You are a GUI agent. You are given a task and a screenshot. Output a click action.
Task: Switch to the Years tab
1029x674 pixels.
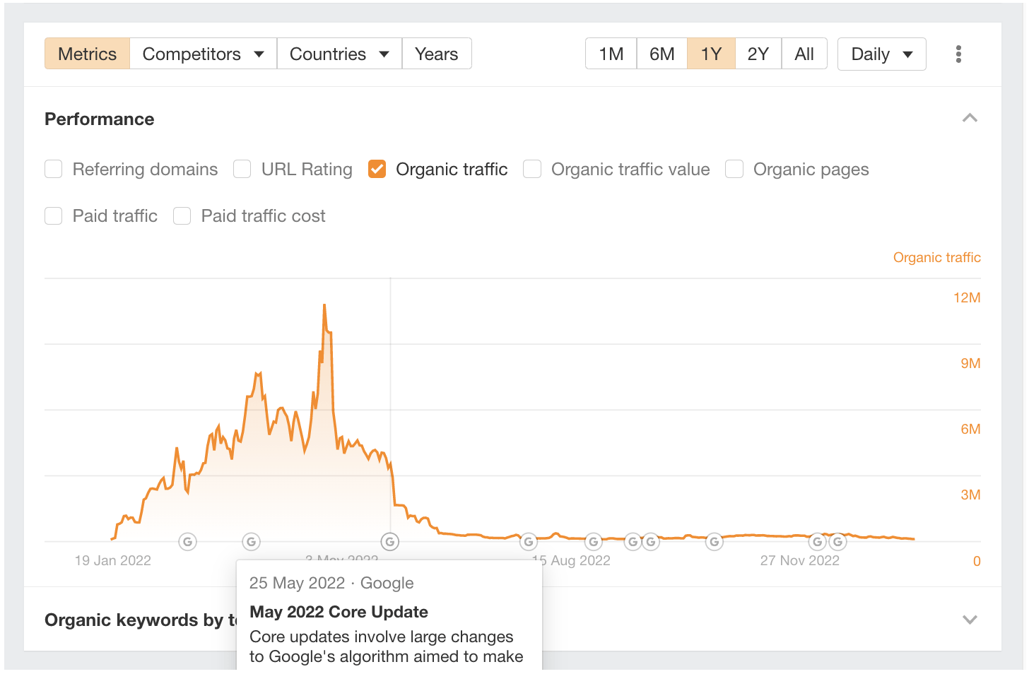pyautogui.click(x=437, y=53)
